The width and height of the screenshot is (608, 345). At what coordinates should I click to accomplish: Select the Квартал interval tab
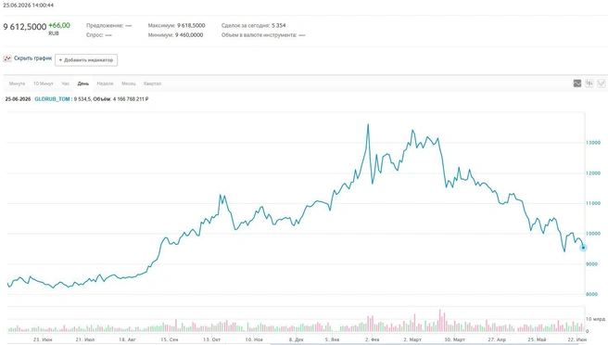(152, 83)
